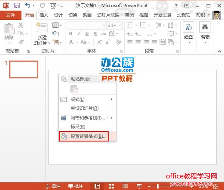Open the Help question mark

click(176, 6)
